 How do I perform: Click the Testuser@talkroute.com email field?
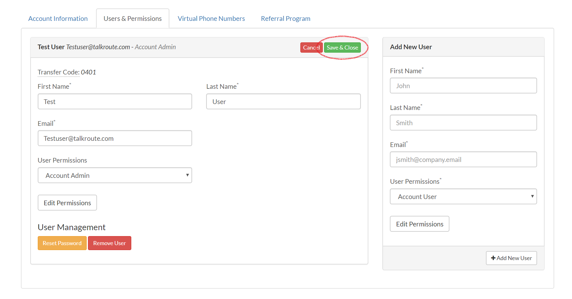pos(115,138)
